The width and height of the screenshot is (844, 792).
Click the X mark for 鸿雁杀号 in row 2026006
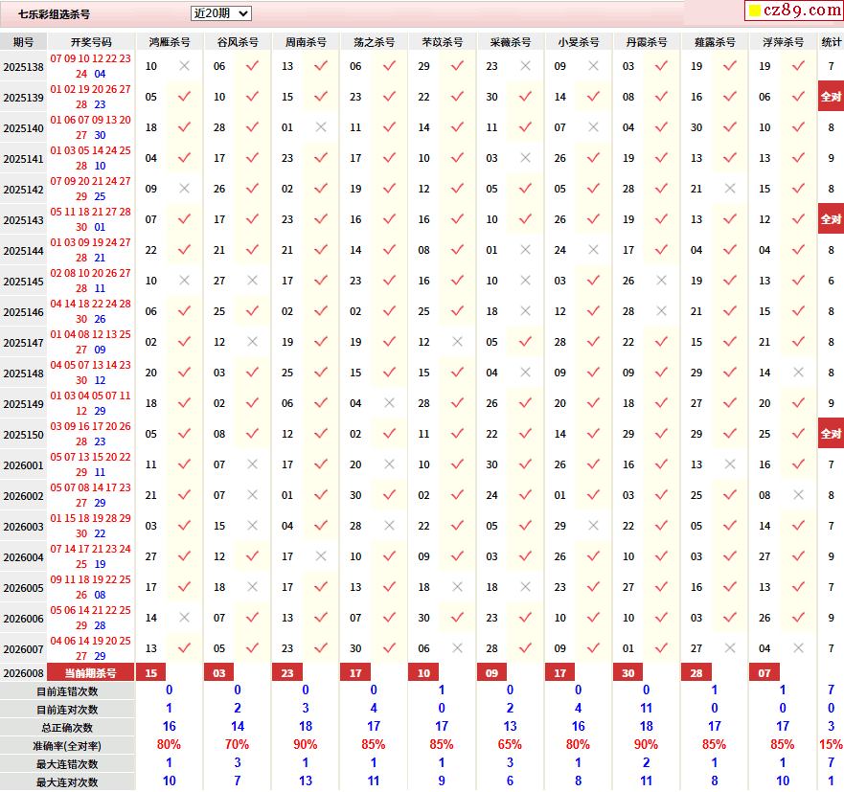coord(184,618)
